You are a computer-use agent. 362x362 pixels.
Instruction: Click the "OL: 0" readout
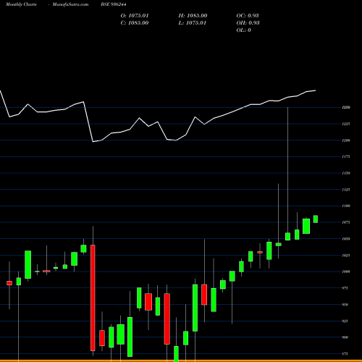click(244, 30)
